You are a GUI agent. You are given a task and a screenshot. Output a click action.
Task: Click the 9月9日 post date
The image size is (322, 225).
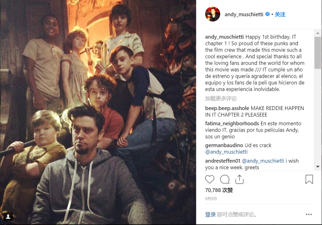(211, 199)
